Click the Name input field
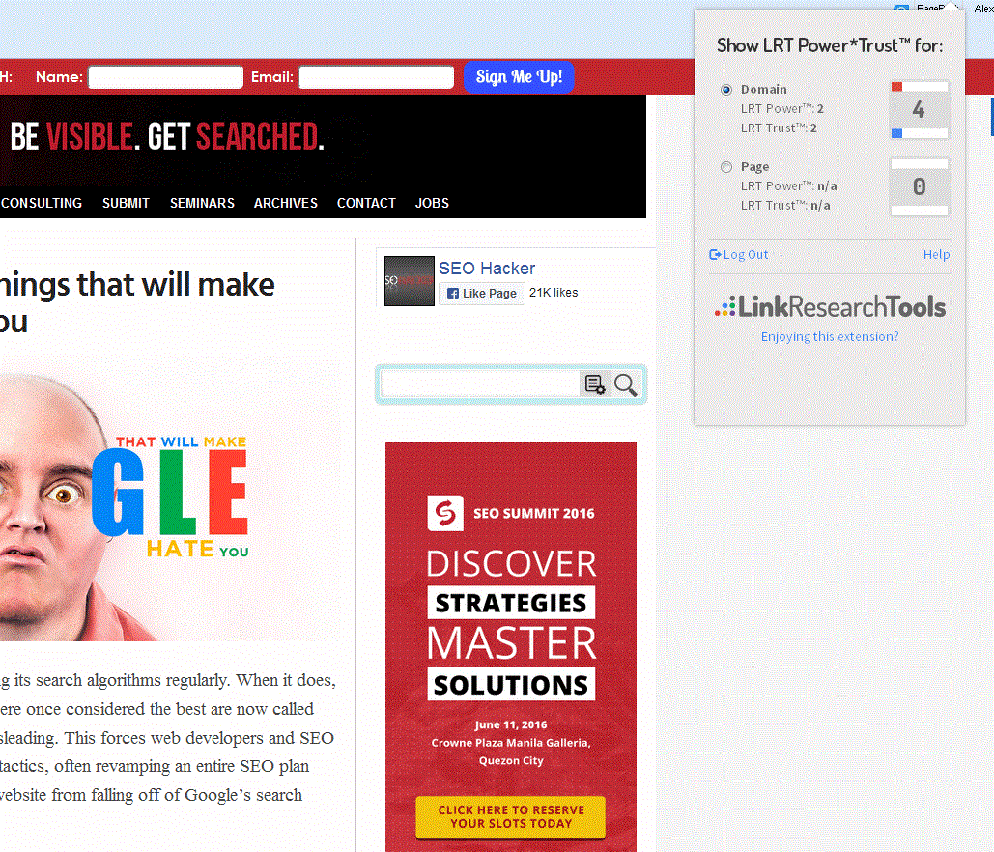This screenshot has width=994, height=852. point(165,77)
